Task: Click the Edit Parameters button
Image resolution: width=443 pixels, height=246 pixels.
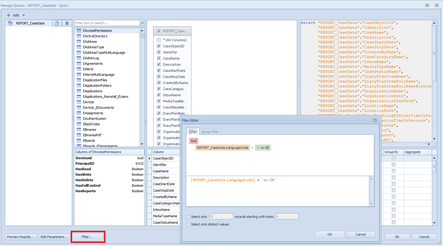Action: pos(54,237)
